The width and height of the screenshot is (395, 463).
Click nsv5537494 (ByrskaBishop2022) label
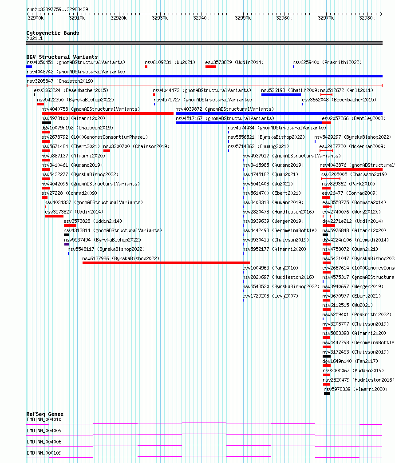tap(103, 240)
